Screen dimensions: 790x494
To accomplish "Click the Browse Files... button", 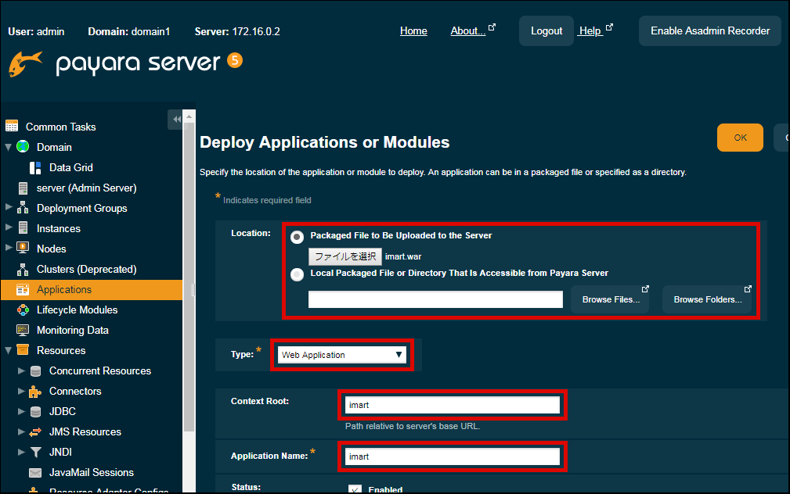I will 610,299.
